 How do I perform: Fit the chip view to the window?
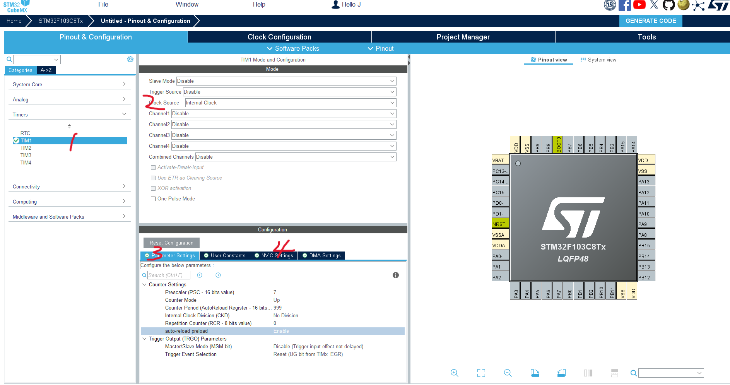(481, 373)
